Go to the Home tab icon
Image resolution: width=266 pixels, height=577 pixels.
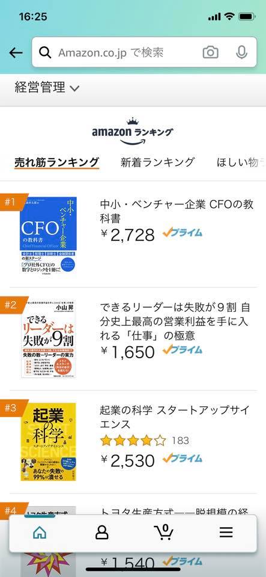40,532
